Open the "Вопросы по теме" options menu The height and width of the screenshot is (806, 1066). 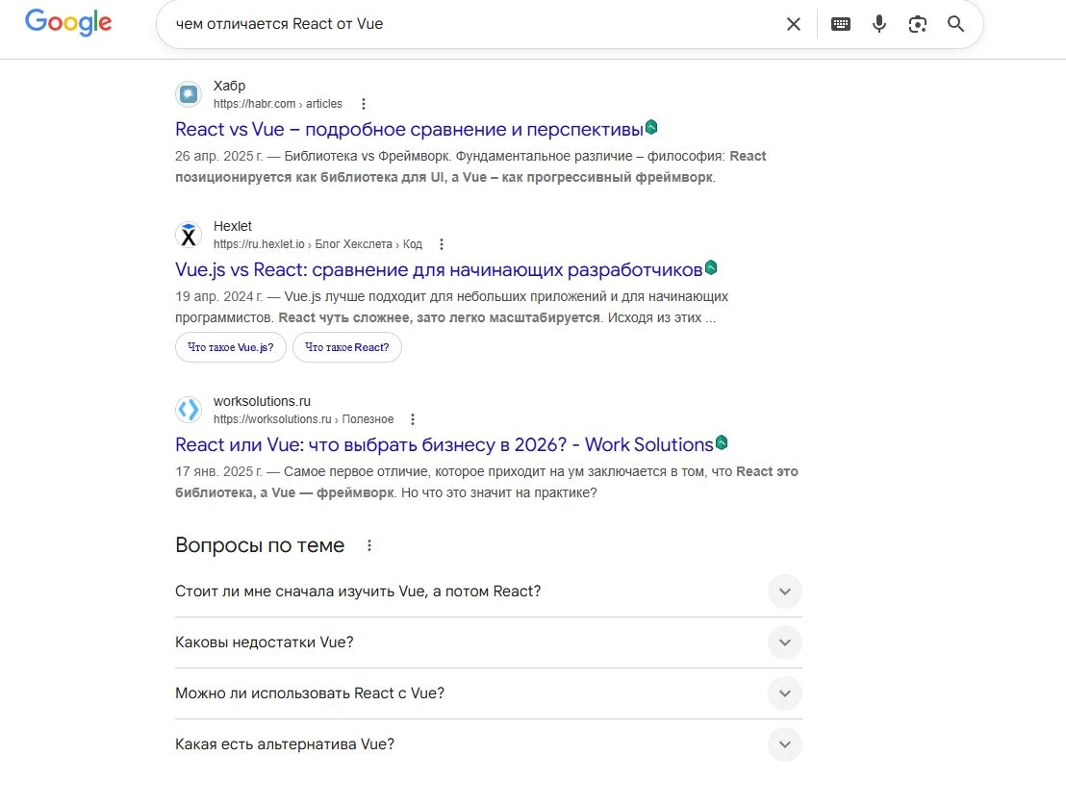368,544
